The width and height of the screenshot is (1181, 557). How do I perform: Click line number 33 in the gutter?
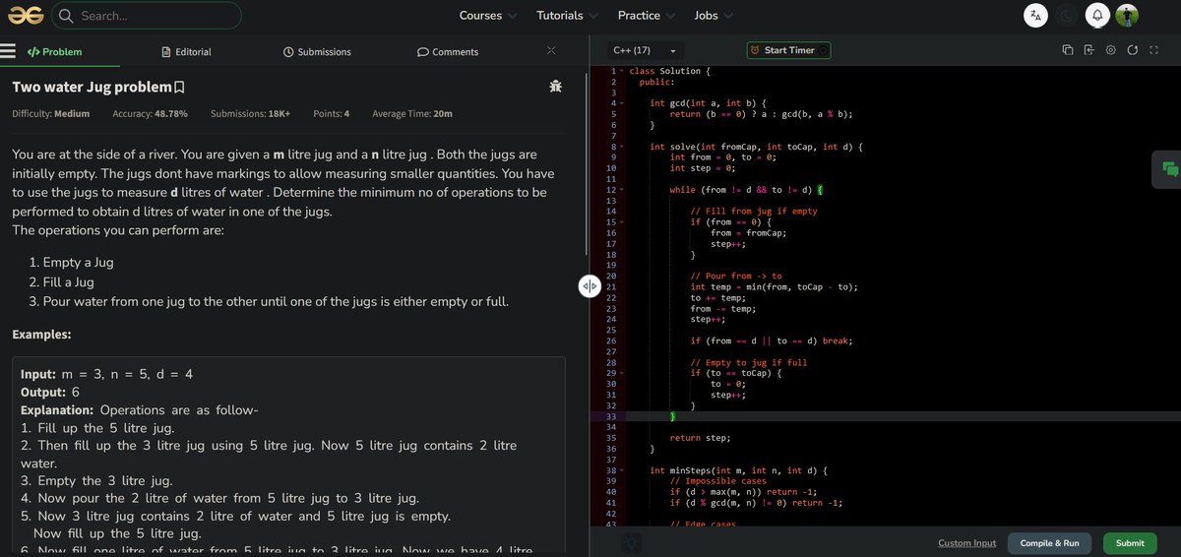click(610, 416)
